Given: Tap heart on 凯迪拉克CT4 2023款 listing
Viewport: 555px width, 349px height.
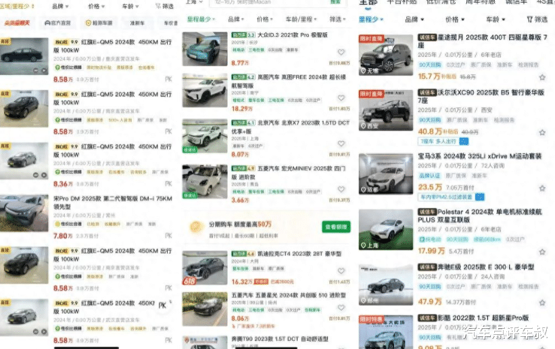Looking at the screenshot, I should 341,271.
